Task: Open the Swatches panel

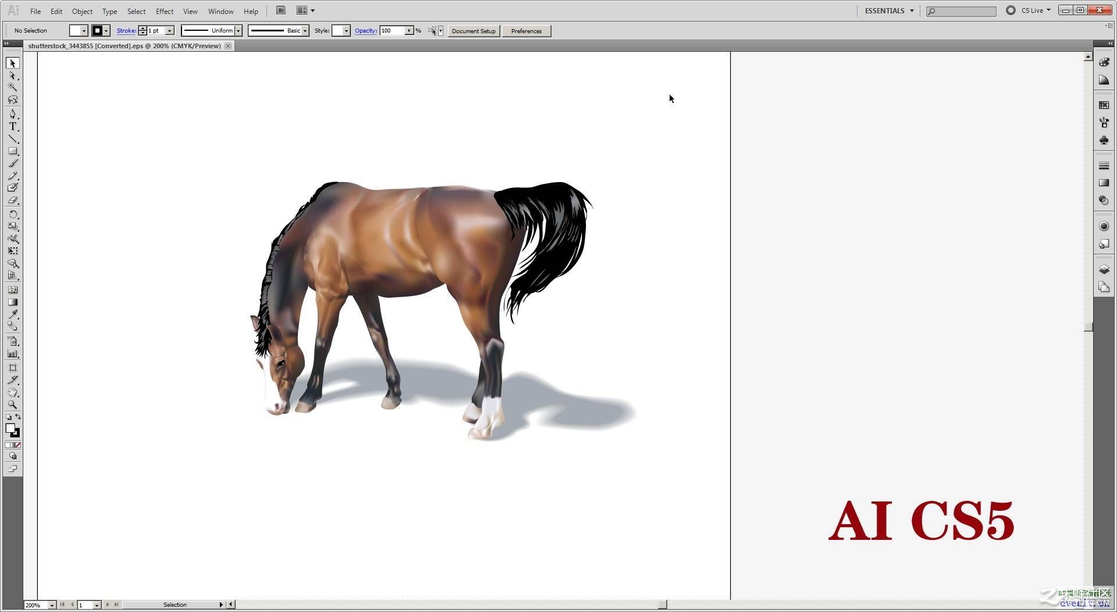Action: (1104, 105)
